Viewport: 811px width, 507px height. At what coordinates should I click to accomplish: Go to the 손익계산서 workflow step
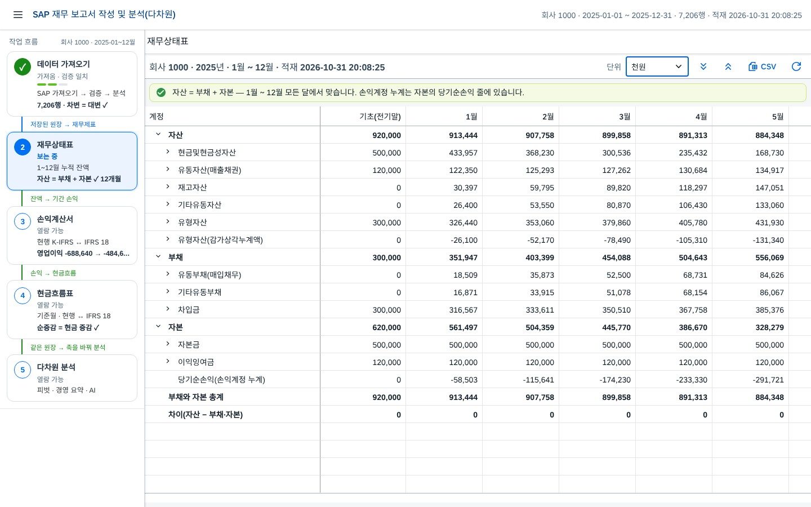[x=72, y=235]
